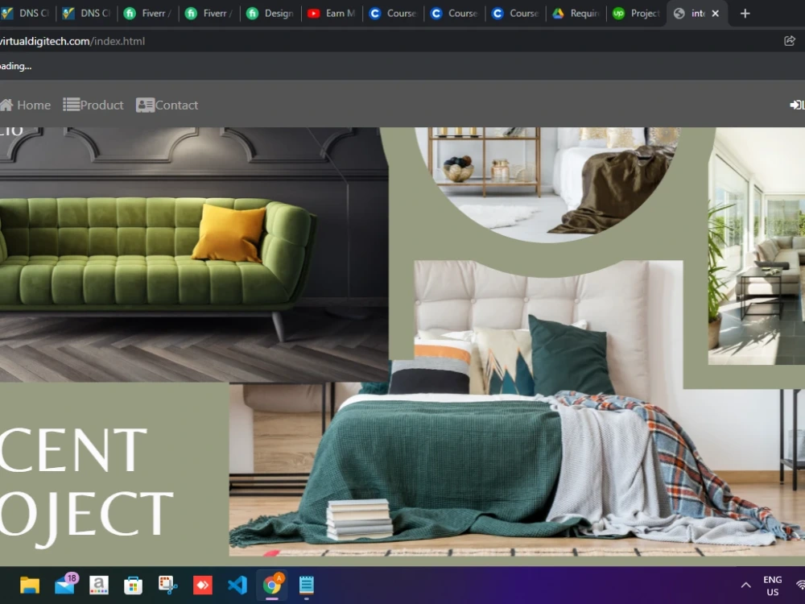The height and width of the screenshot is (604, 805).
Task: Click the sunlit living room image
Action: point(757,246)
